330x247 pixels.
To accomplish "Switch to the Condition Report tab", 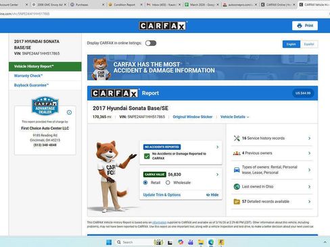I will click(x=125, y=5).
